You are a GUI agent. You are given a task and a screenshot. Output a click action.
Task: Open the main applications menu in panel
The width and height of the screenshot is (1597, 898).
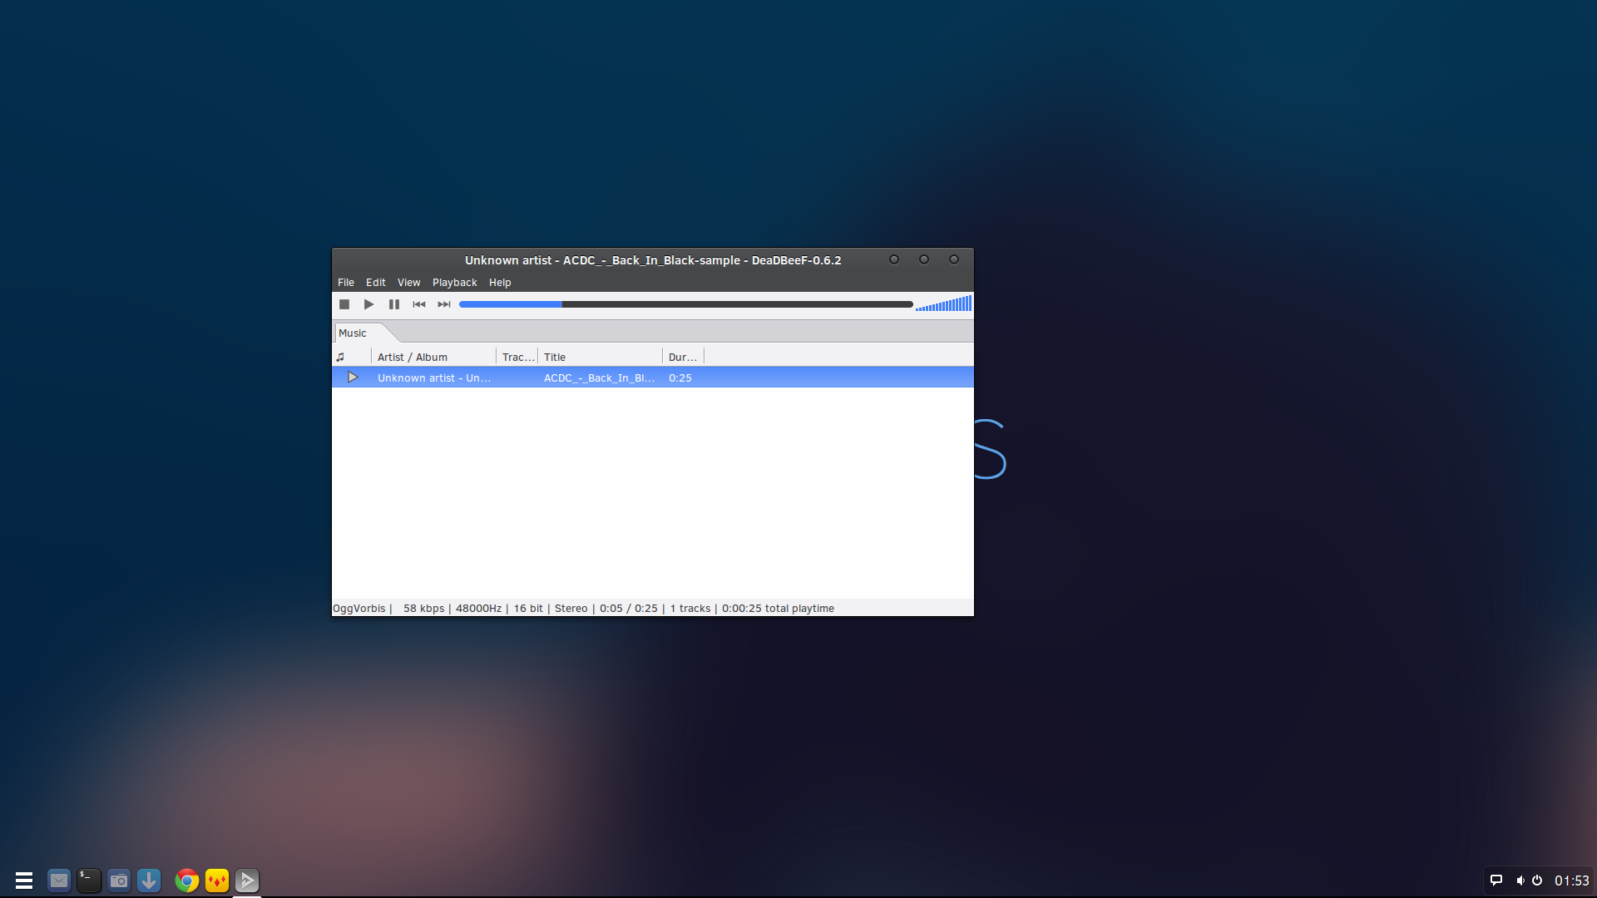click(x=24, y=881)
